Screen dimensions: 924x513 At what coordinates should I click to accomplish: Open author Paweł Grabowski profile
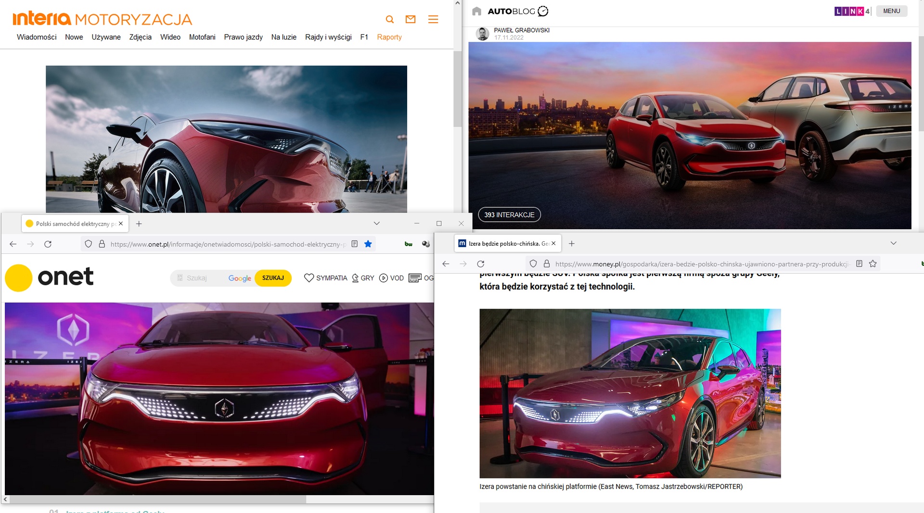[x=522, y=30]
